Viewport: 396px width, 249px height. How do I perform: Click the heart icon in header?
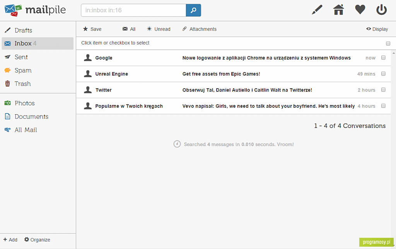[x=360, y=10]
